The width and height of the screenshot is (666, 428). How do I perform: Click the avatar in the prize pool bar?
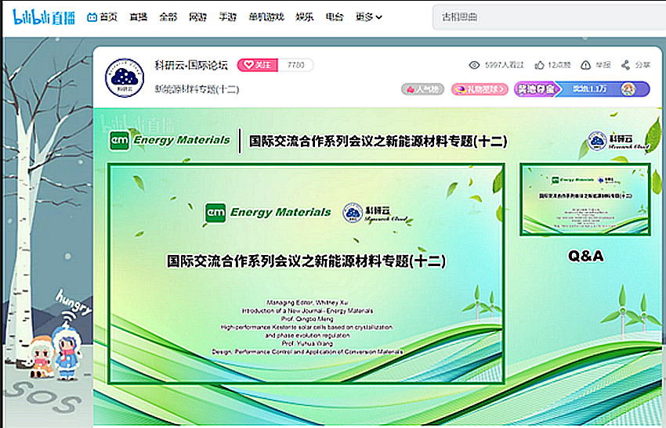(628, 89)
